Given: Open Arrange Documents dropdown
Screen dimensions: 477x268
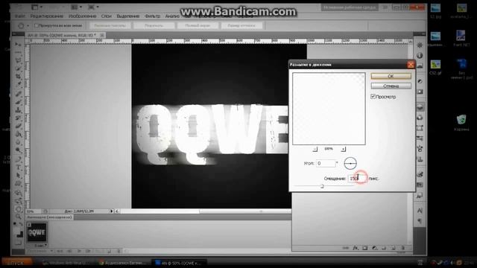Looking at the screenshot, I should (76, 7).
